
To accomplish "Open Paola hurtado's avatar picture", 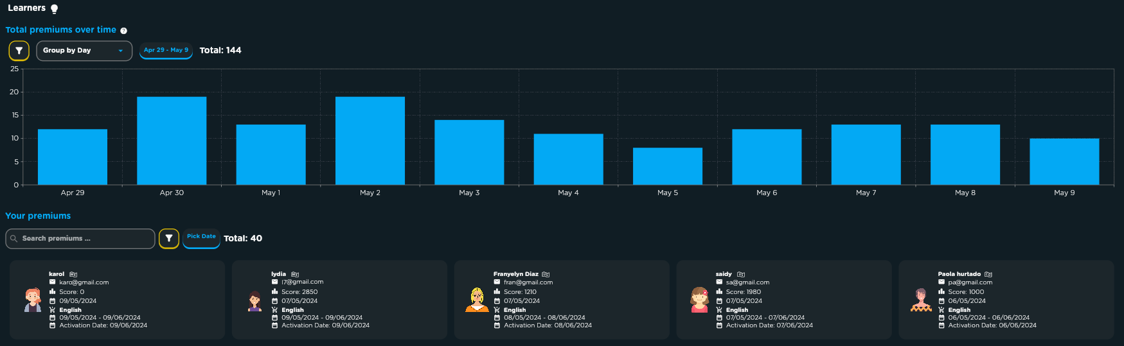I will pos(921,300).
